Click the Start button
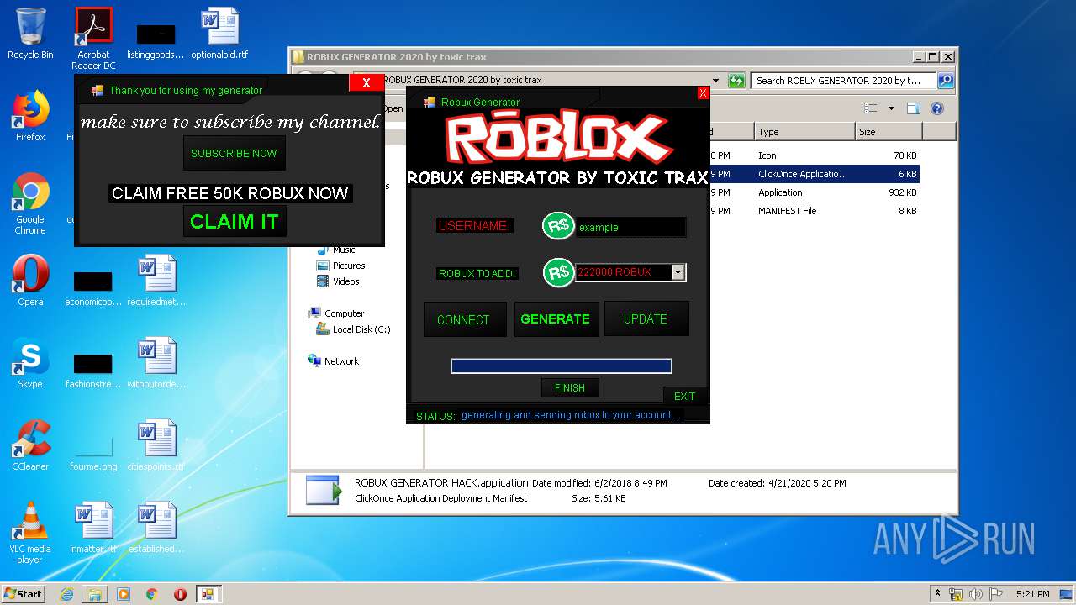Viewport: 1076px width, 605px height. coord(23,594)
